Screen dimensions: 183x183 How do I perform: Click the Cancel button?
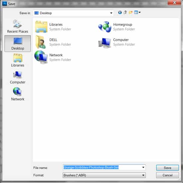click(167, 175)
